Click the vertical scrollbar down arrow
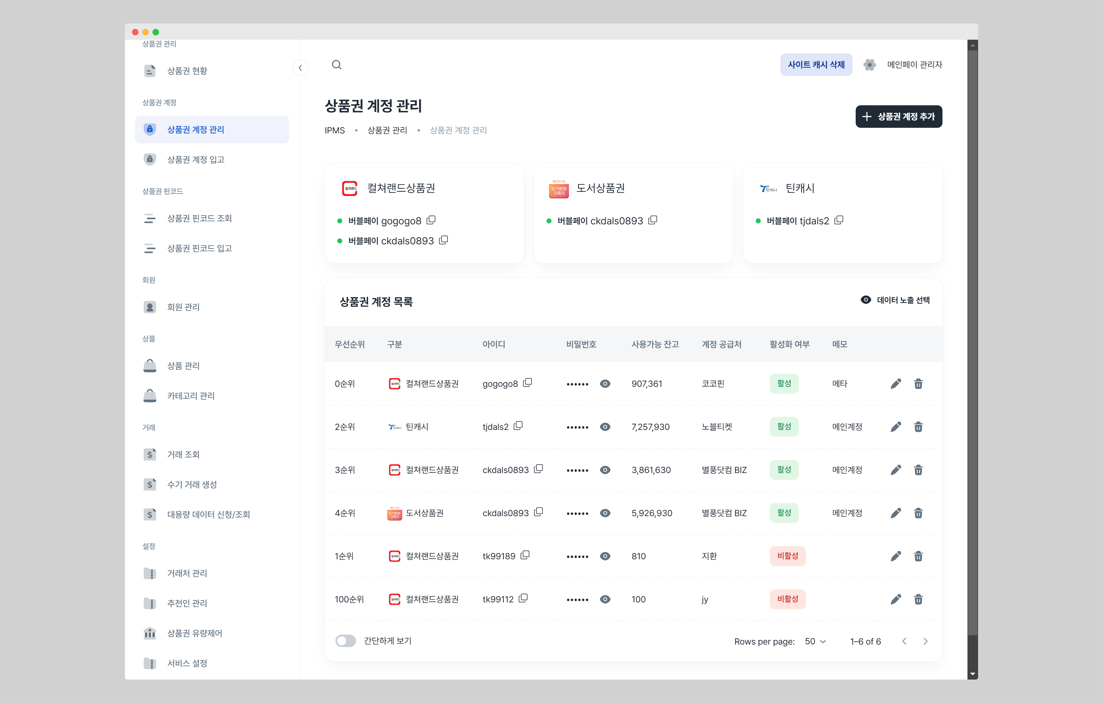The width and height of the screenshot is (1103, 703). (x=972, y=674)
